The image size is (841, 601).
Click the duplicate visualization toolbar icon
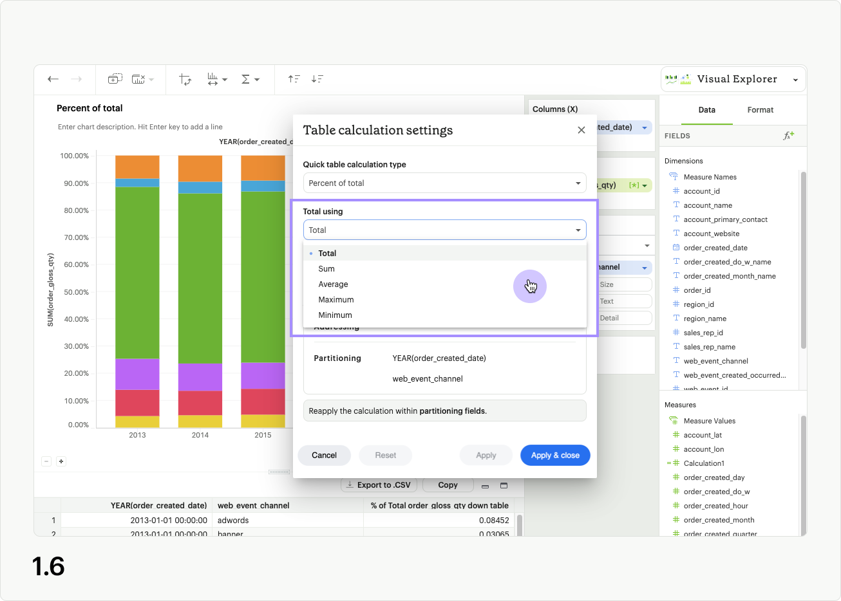(115, 78)
